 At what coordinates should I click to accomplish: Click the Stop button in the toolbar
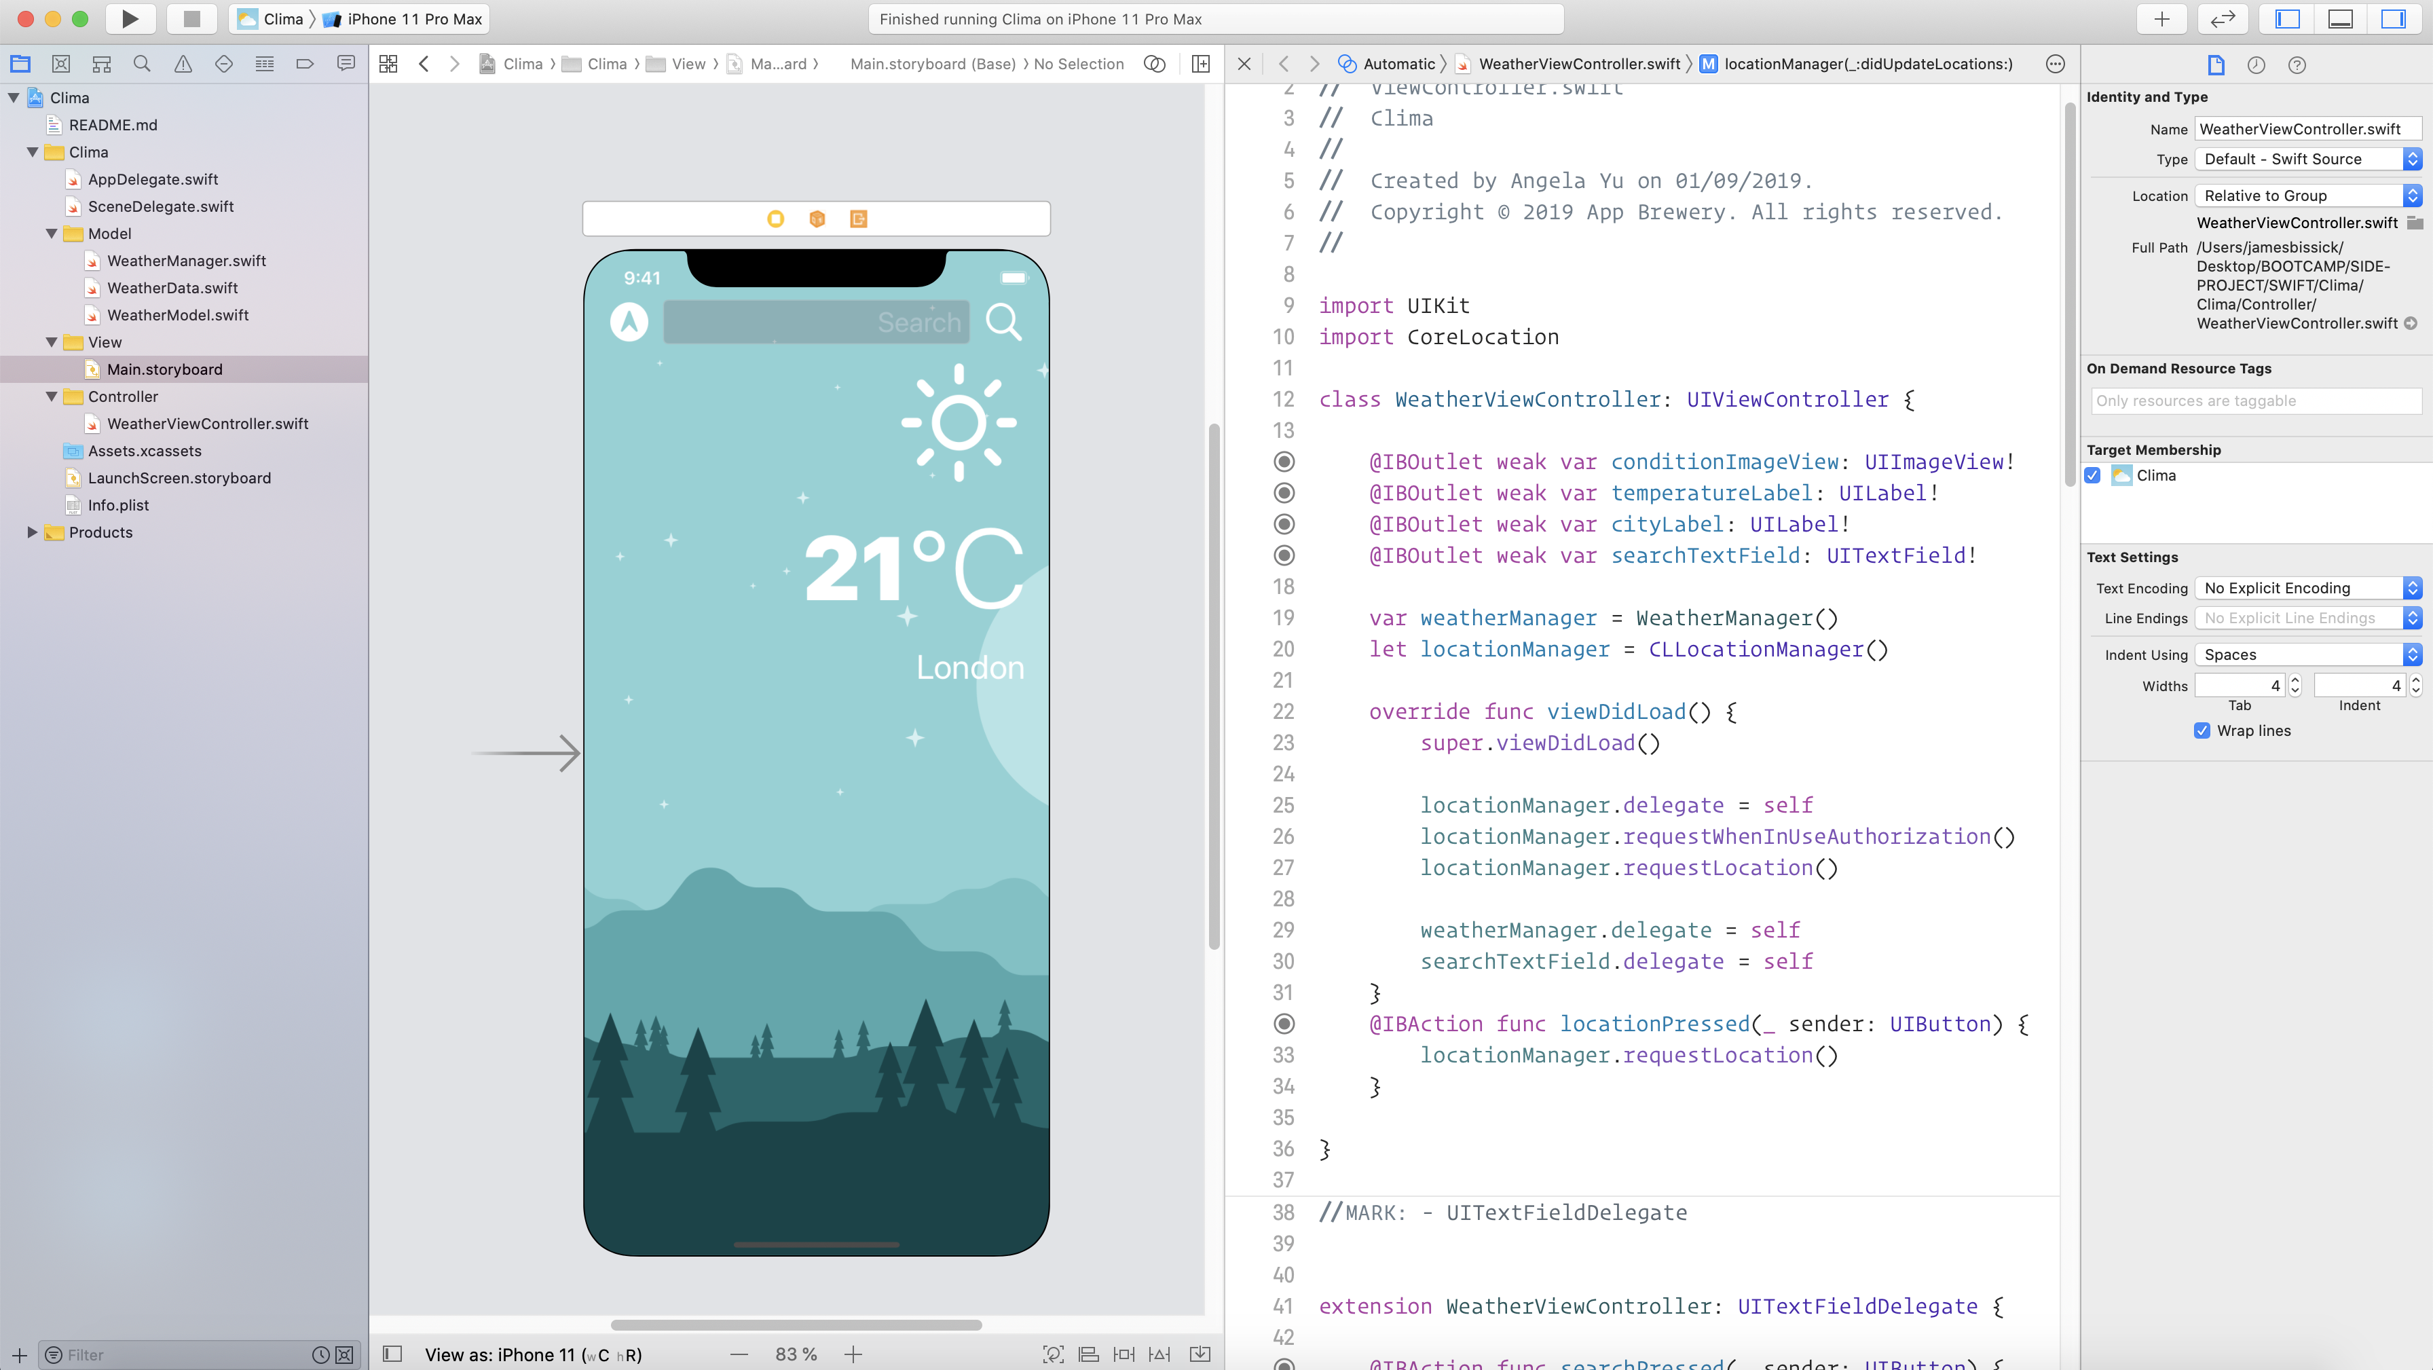pos(191,19)
